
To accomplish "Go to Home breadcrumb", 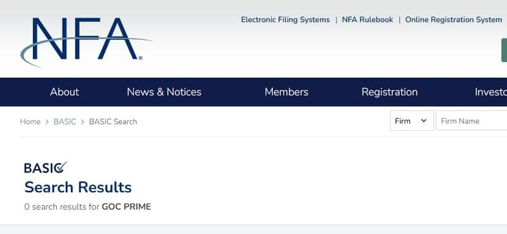I will pos(30,121).
